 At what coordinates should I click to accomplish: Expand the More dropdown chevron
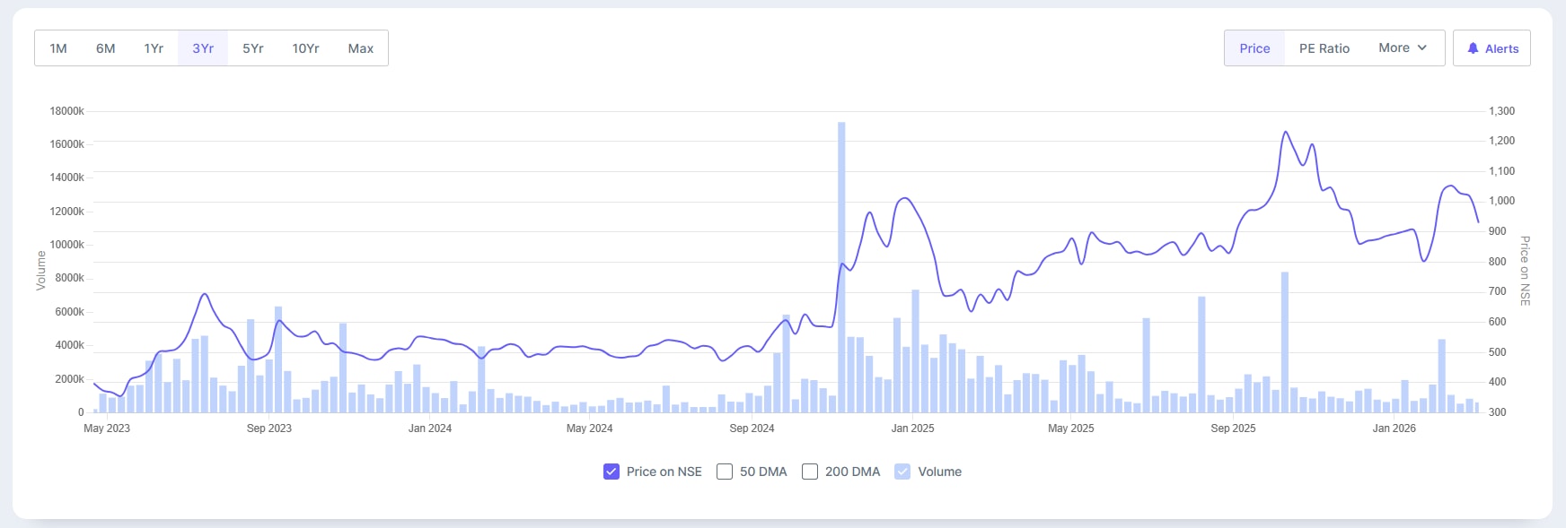1422,48
